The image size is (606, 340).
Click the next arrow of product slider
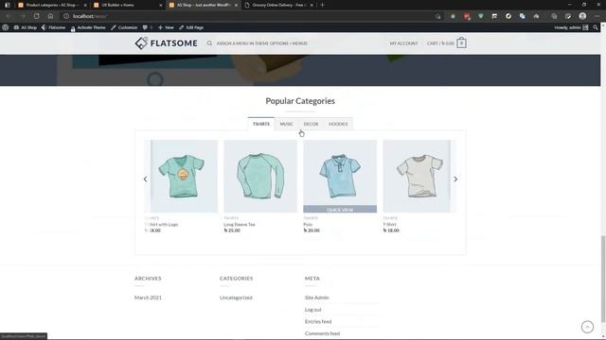click(455, 178)
